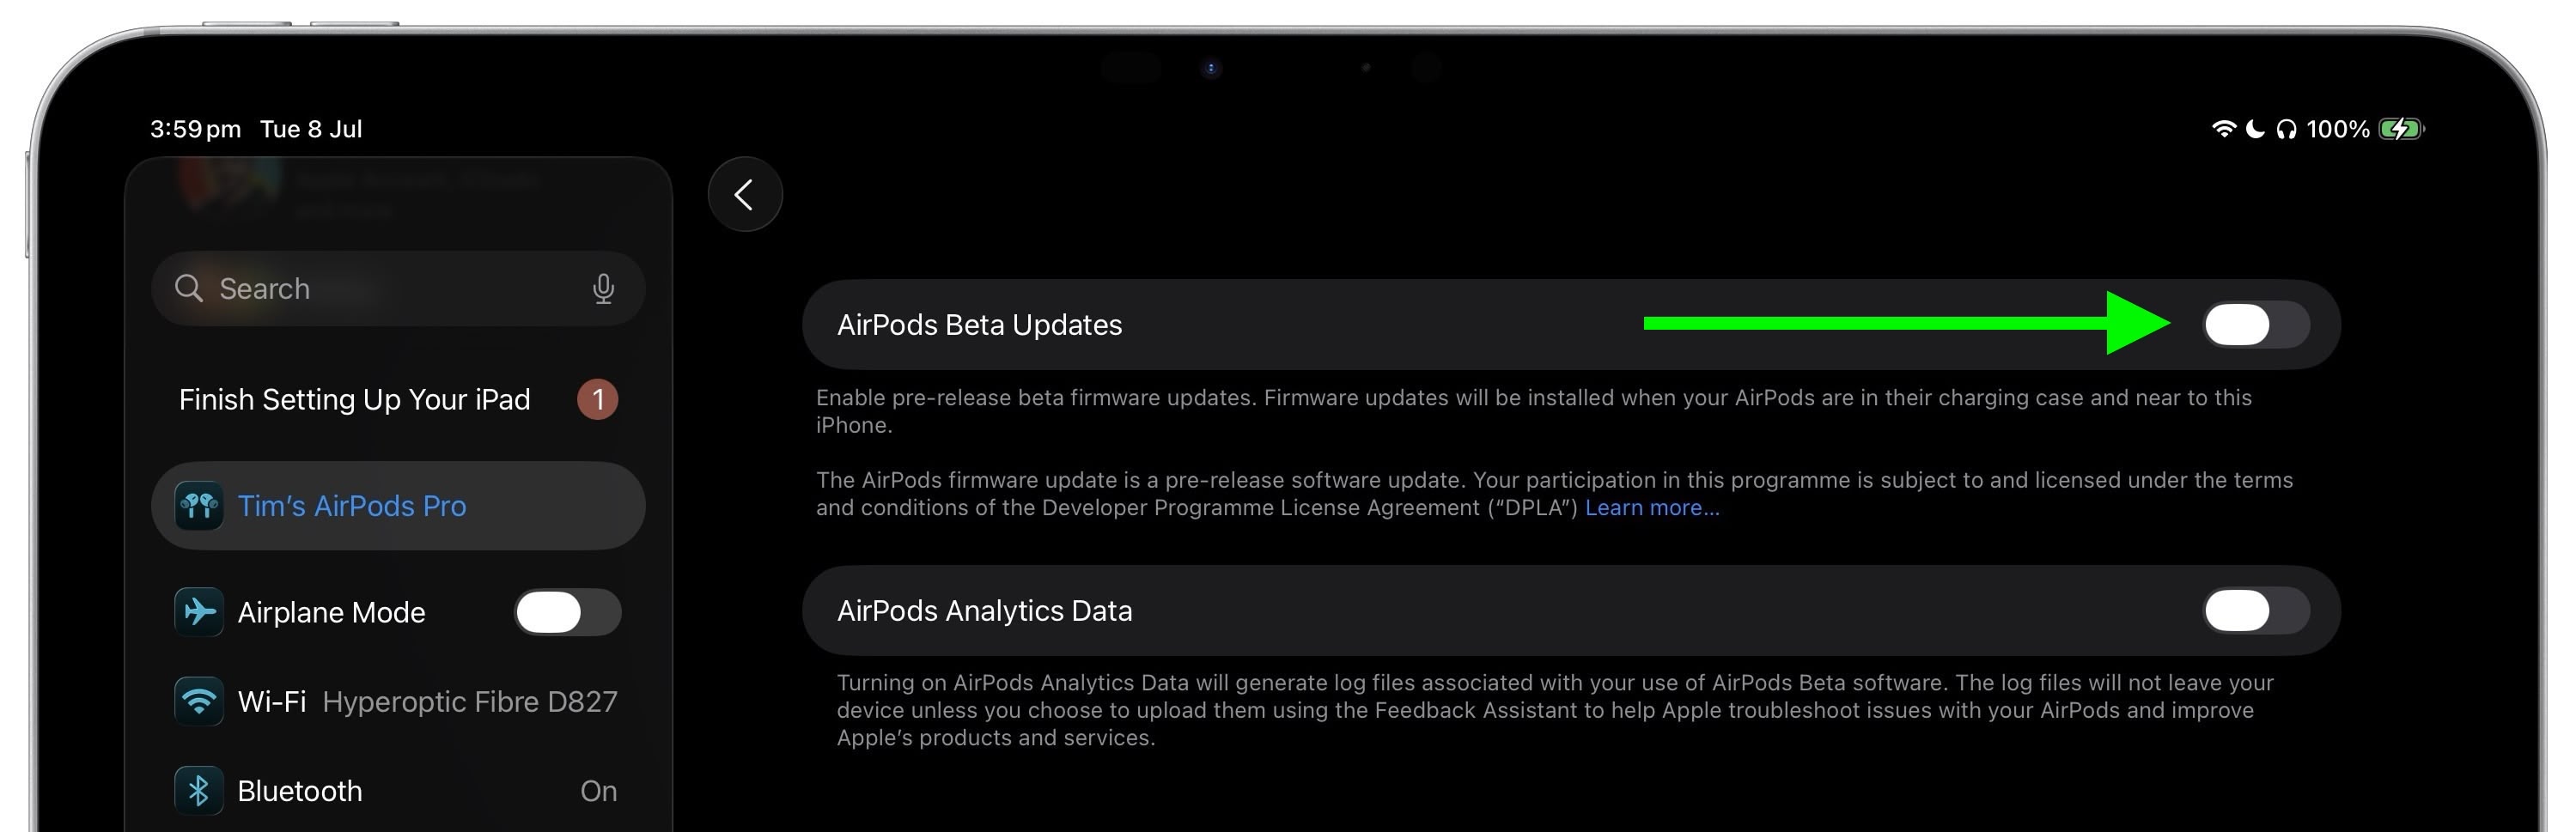Tap the Wi-Fi status bar indicator
2576x832 pixels.
2224,129
